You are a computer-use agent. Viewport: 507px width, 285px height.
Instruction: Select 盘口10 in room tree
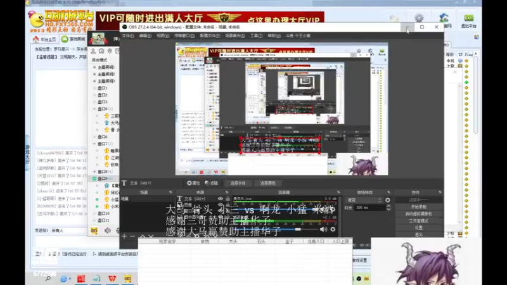[x=103, y=213]
